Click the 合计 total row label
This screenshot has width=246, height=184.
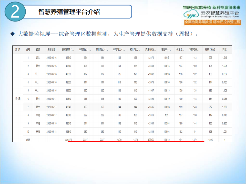click(x=28, y=140)
